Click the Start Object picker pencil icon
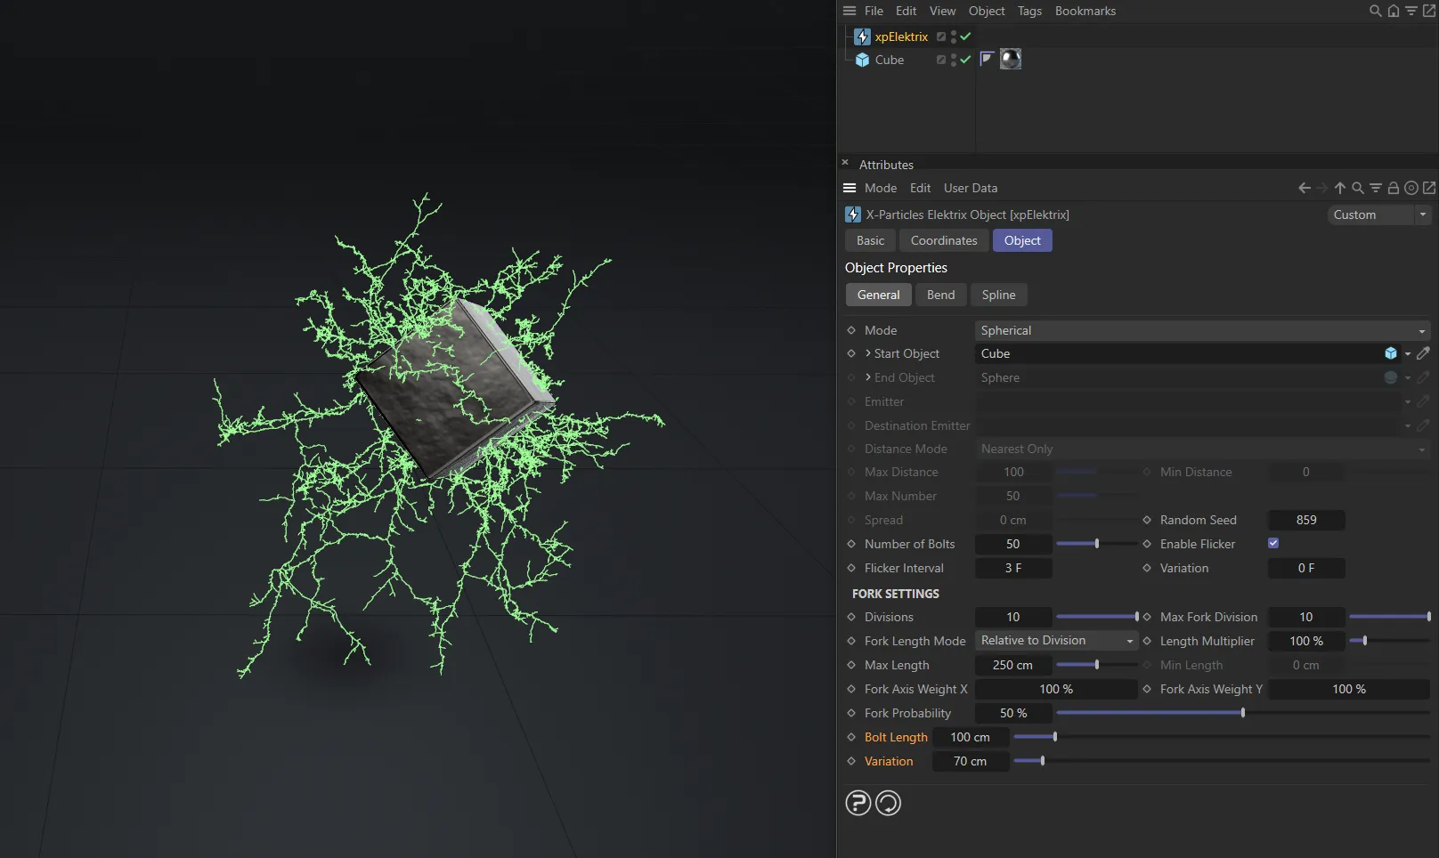1439x858 pixels. [1423, 353]
